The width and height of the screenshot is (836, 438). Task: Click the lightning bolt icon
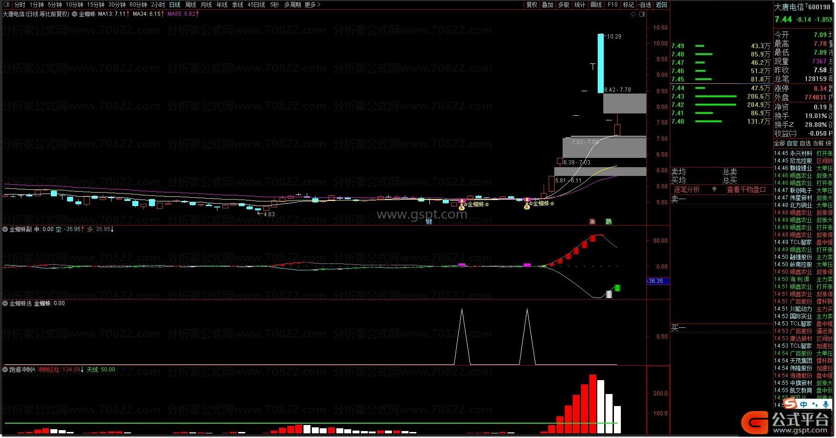tap(714, 189)
